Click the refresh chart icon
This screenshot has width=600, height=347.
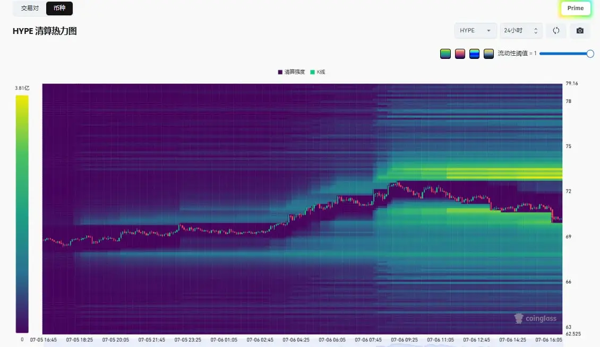tap(556, 31)
